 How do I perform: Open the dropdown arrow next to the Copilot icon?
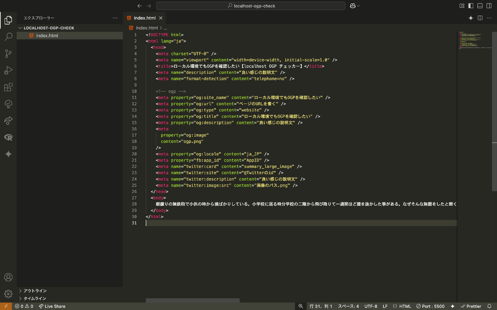pyautogui.click(x=359, y=6)
